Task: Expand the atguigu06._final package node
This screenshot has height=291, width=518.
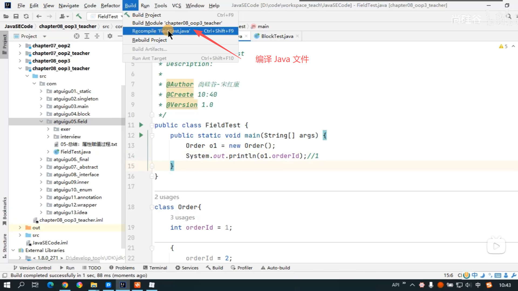Action: [41, 160]
